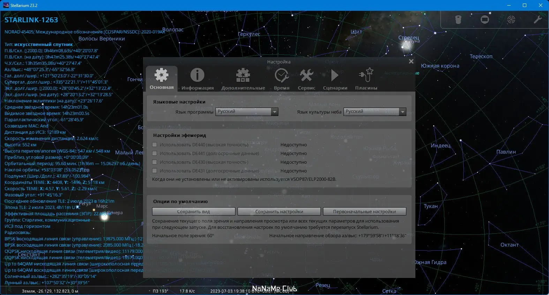The height and width of the screenshot is (295, 549).
Task: Open the Плагины tab
Action: point(366,79)
